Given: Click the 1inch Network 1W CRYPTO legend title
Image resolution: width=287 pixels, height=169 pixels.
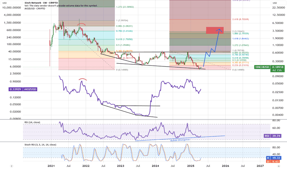Looking at the screenshot, I should 41,3.
